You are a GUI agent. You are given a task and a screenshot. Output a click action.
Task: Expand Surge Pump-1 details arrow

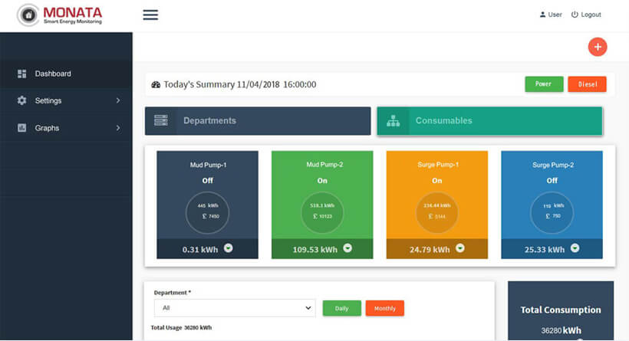[459, 248]
